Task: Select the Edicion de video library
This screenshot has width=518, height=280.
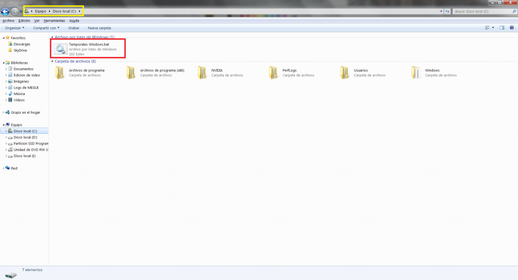Action: click(27, 75)
